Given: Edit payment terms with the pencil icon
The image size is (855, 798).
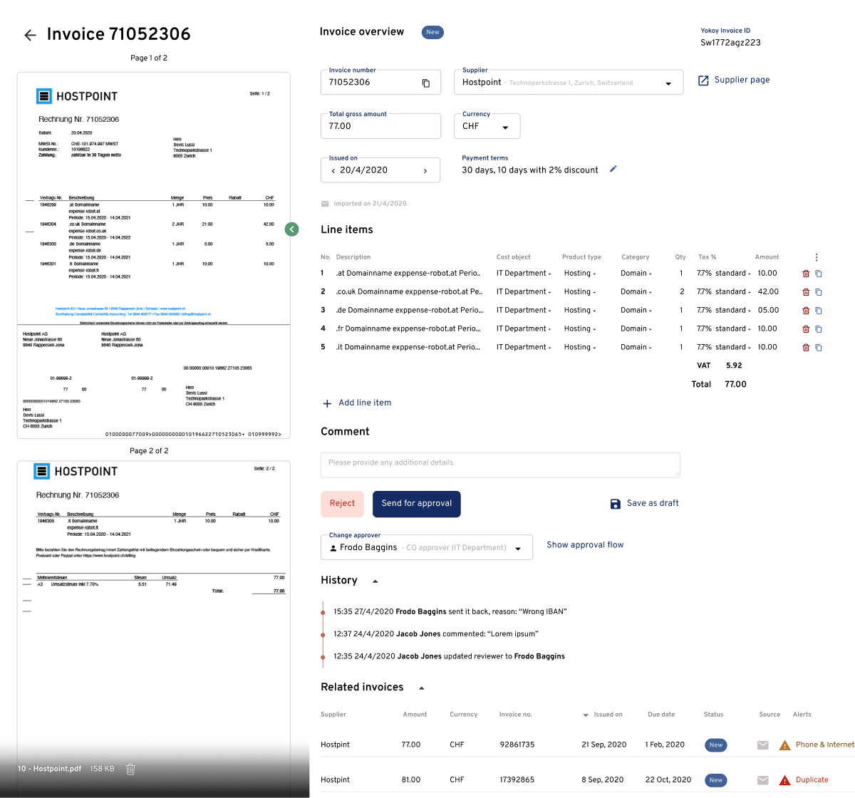Looking at the screenshot, I should point(613,170).
